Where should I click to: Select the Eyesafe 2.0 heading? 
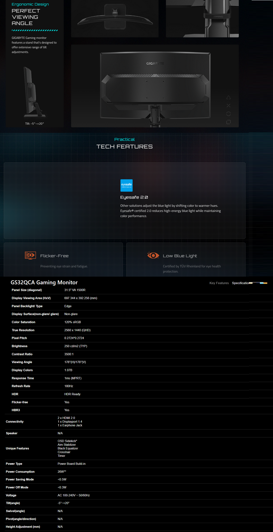click(x=134, y=197)
